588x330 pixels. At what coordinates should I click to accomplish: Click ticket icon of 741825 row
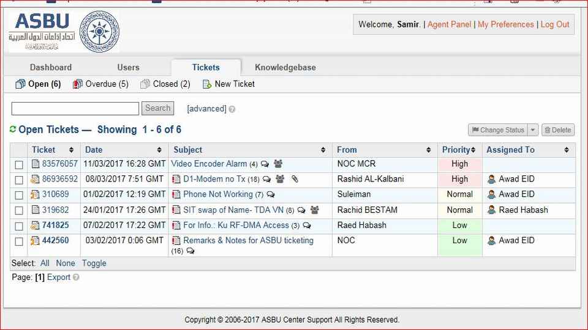pos(35,226)
